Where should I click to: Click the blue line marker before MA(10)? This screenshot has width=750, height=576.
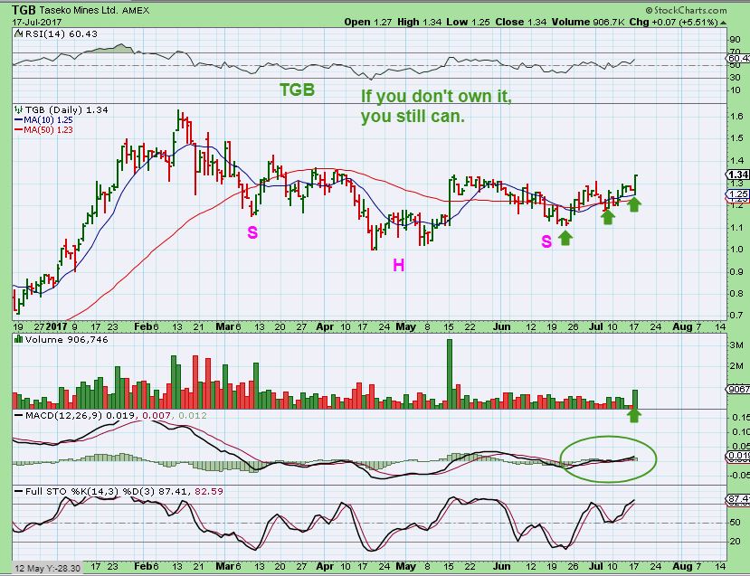pyautogui.click(x=19, y=120)
